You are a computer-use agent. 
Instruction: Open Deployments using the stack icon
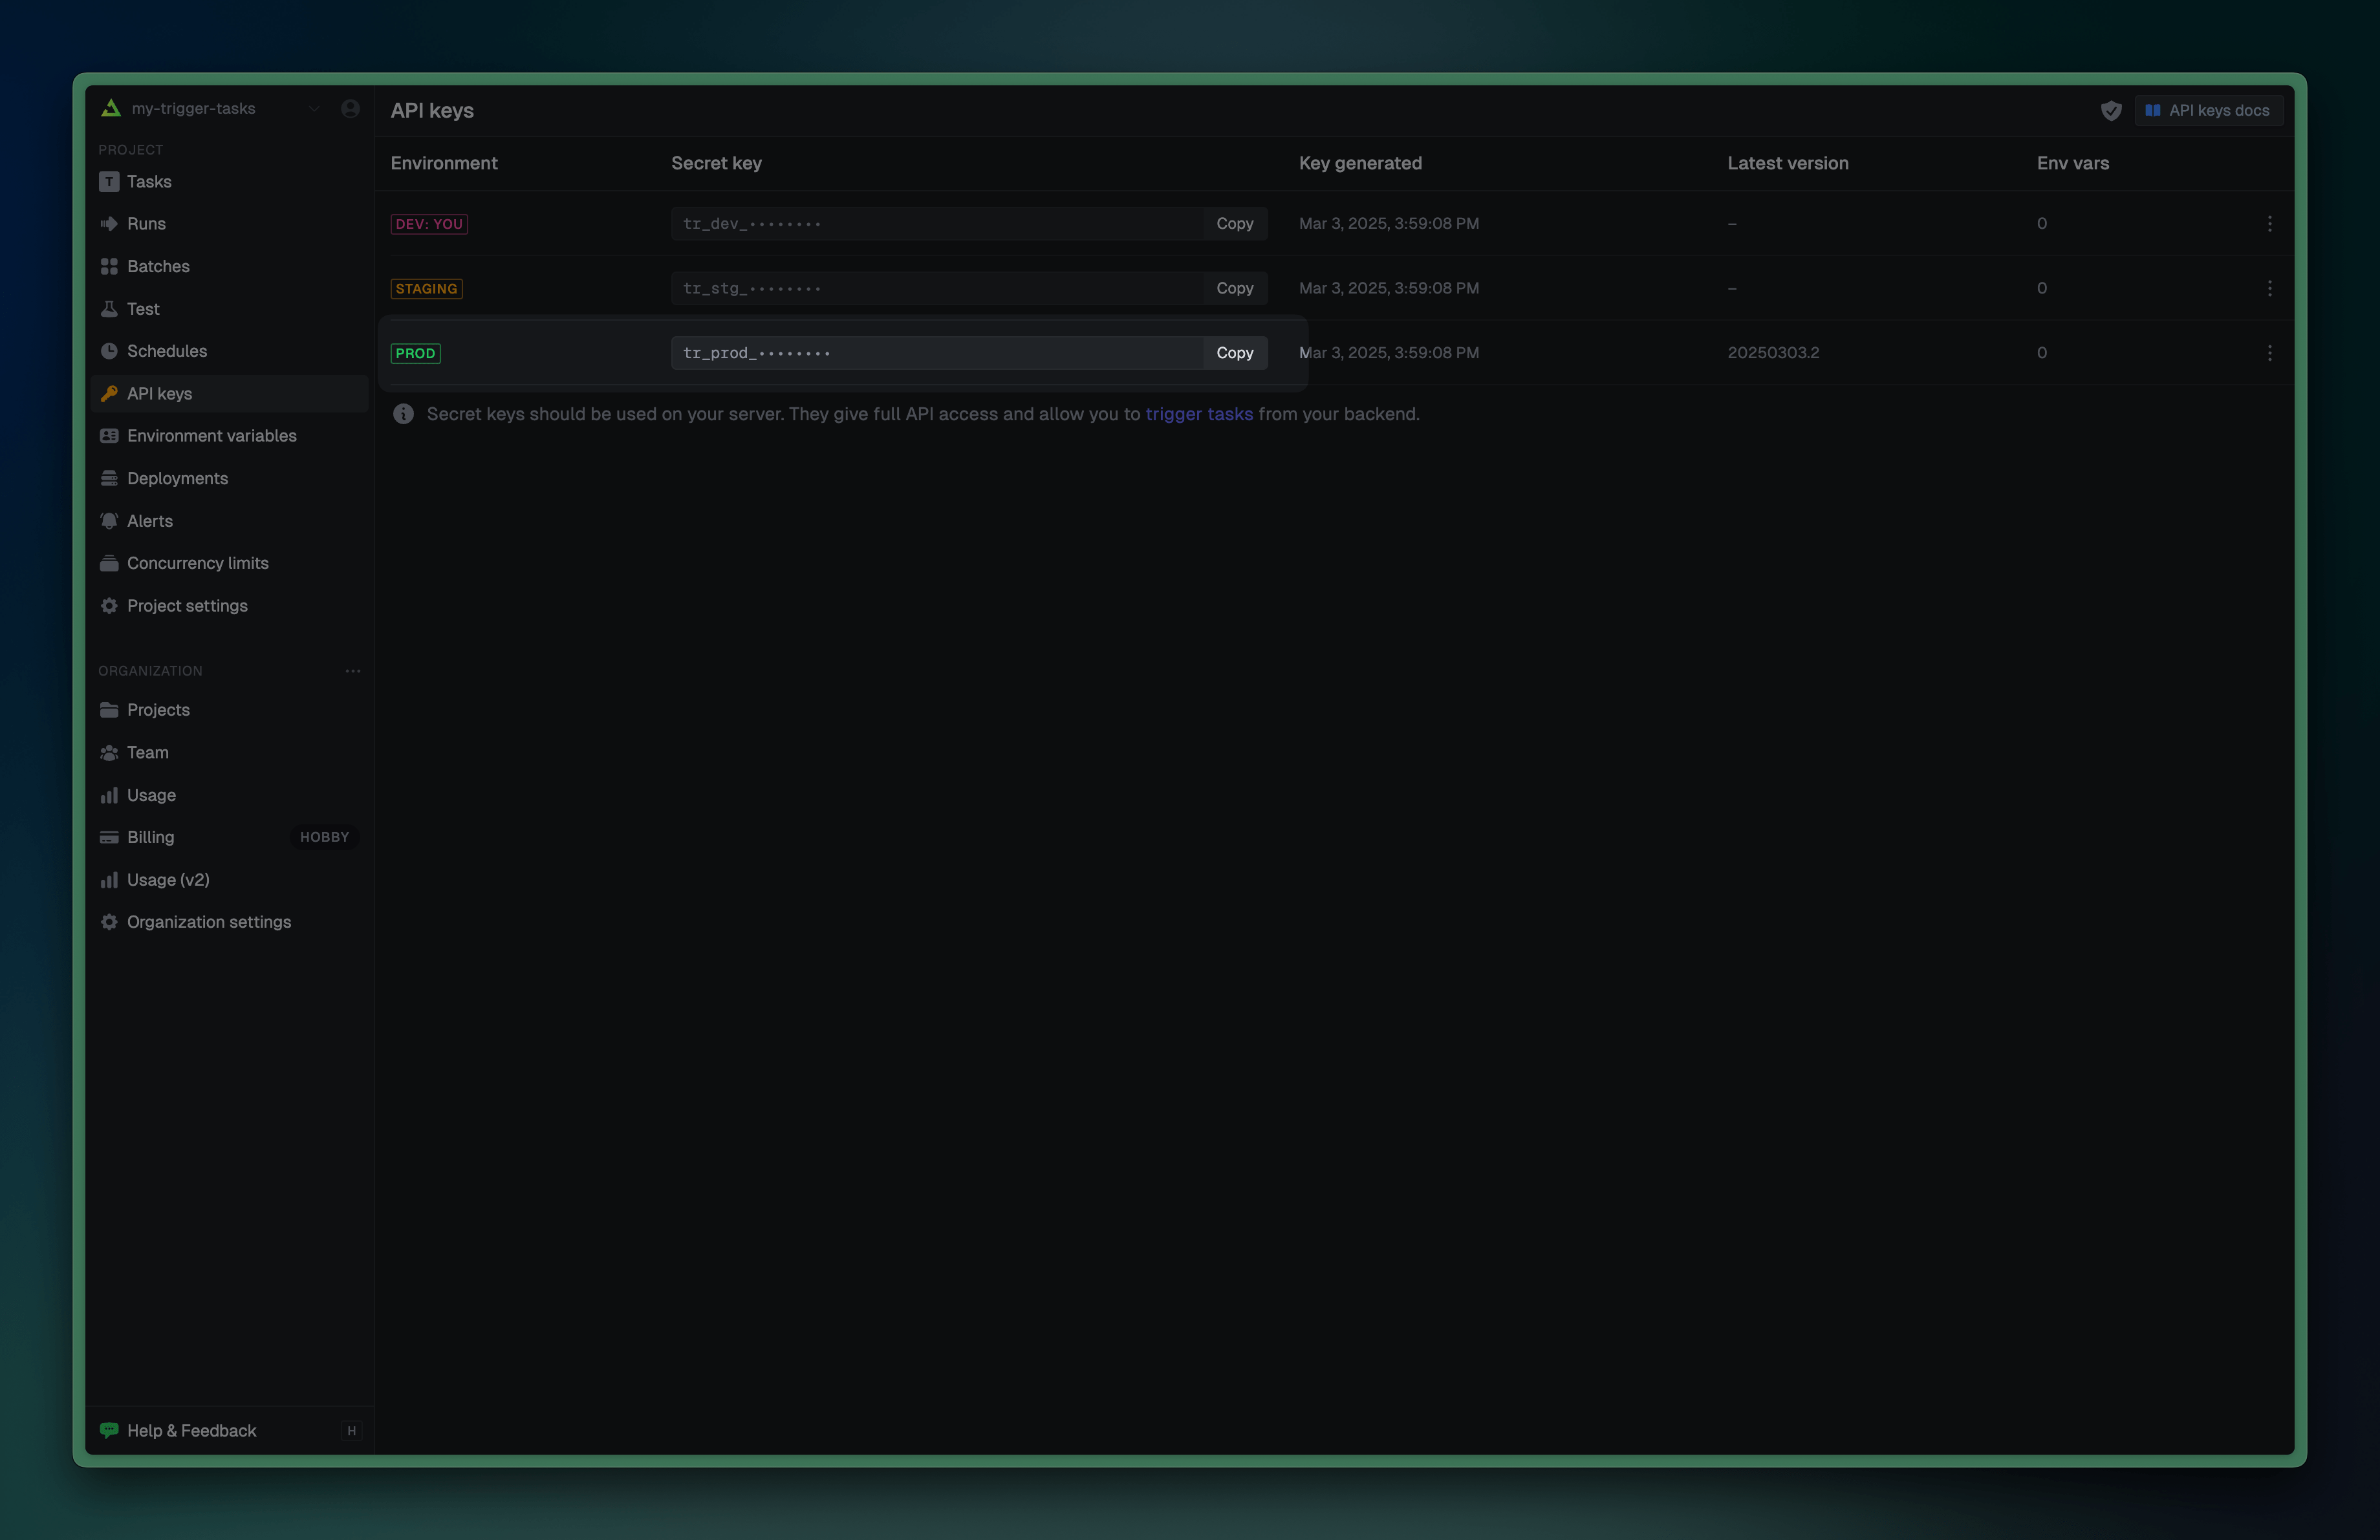tap(110, 478)
